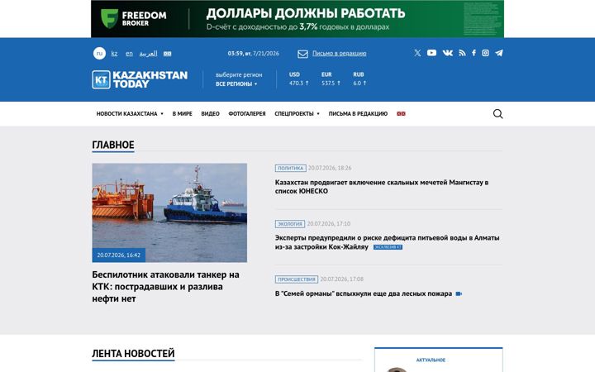Open the Facebook page icon
This screenshot has height=372, width=595.
click(474, 53)
